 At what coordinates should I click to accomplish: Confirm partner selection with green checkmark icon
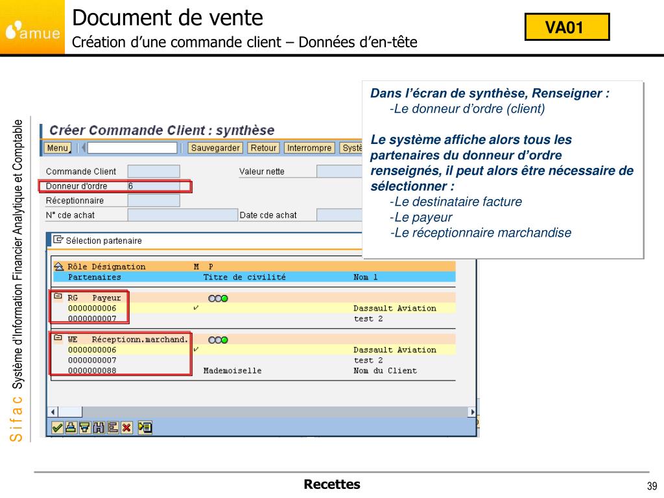click(57, 428)
